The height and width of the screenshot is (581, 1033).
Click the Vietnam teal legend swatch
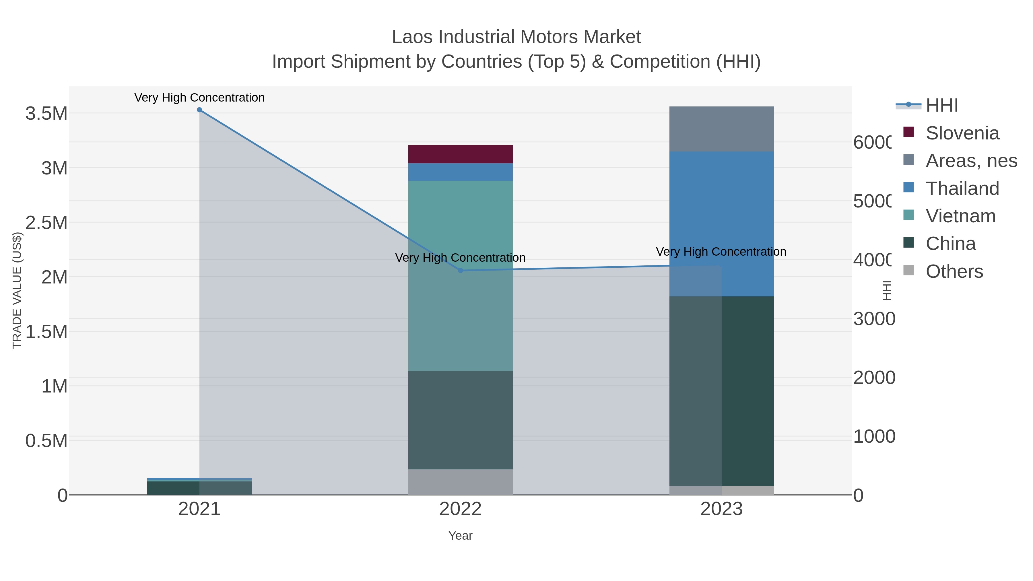tap(908, 215)
